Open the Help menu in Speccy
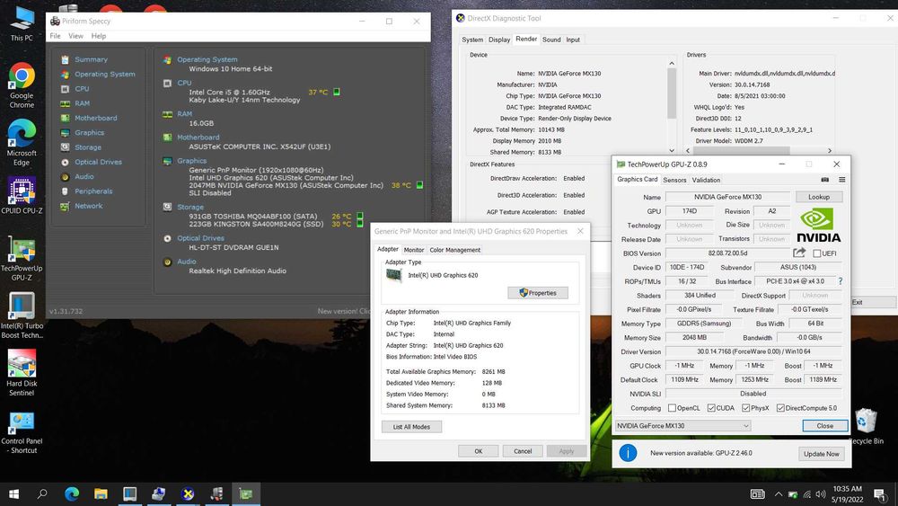The image size is (898, 506). [x=99, y=36]
